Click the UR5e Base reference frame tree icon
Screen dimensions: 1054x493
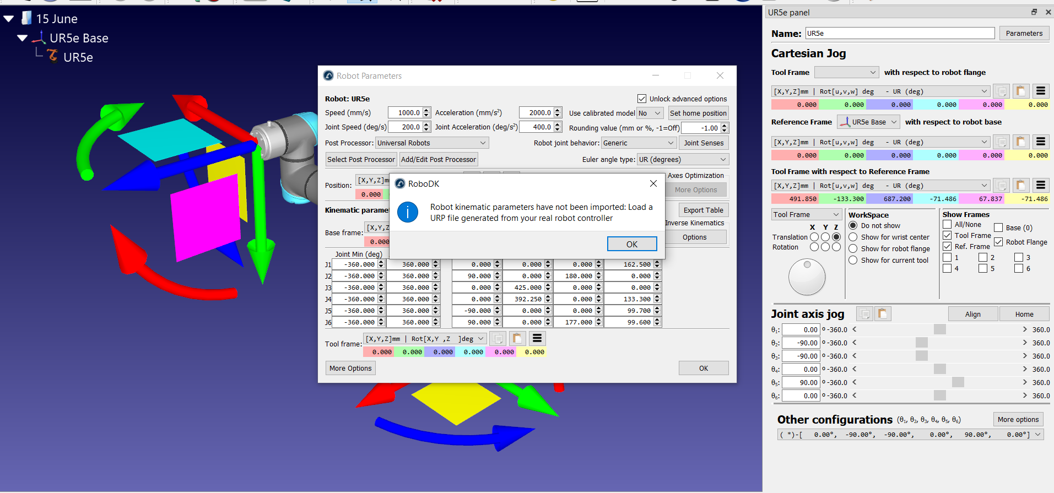[x=39, y=37]
